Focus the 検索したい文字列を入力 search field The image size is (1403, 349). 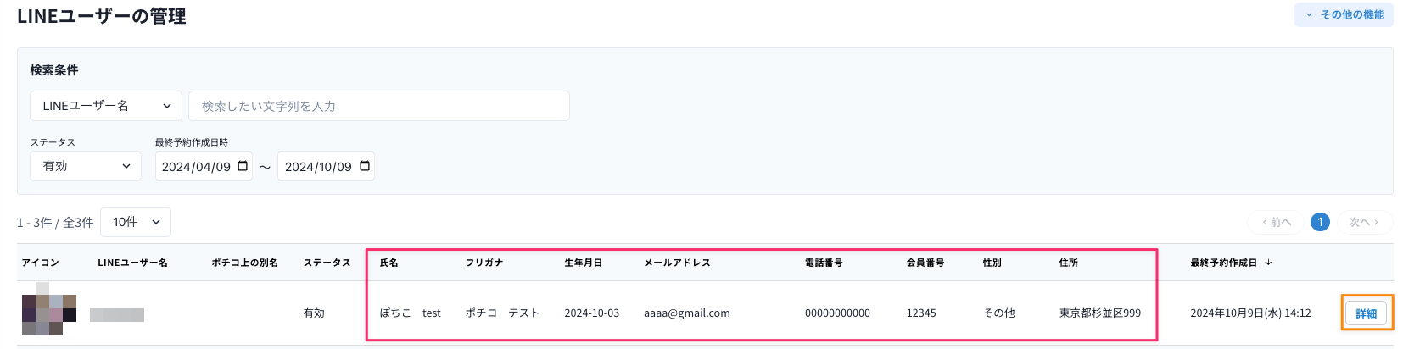pyautogui.click(x=378, y=106)
